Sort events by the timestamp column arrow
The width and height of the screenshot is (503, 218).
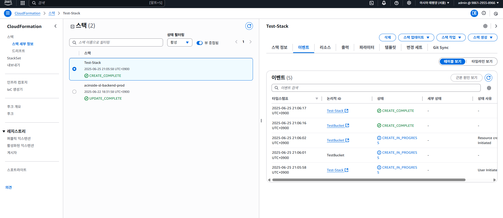click(x=317, y=99)
